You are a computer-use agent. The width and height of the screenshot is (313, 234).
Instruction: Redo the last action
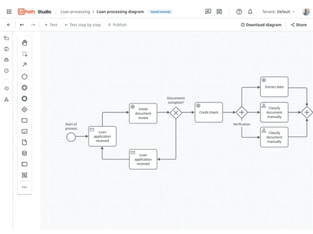click(x=33, y=25)
